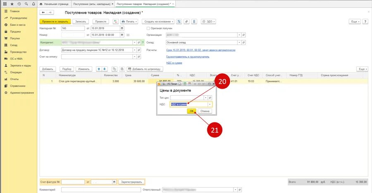Confirm dialog with OK button

(191, 111)
